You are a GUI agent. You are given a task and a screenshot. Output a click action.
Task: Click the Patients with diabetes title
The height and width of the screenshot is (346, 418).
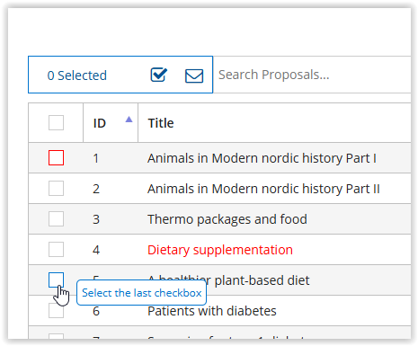click(212, 311)
